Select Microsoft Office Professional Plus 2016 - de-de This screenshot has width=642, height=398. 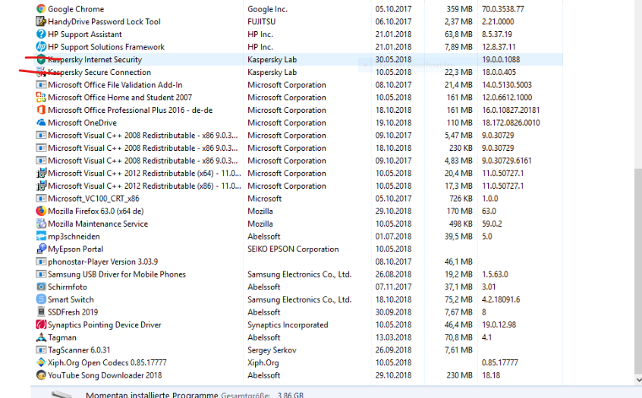click(131, 110)
